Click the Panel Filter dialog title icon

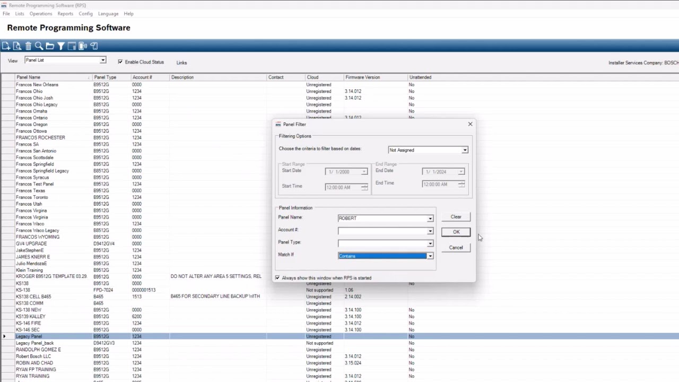(278, 124)
